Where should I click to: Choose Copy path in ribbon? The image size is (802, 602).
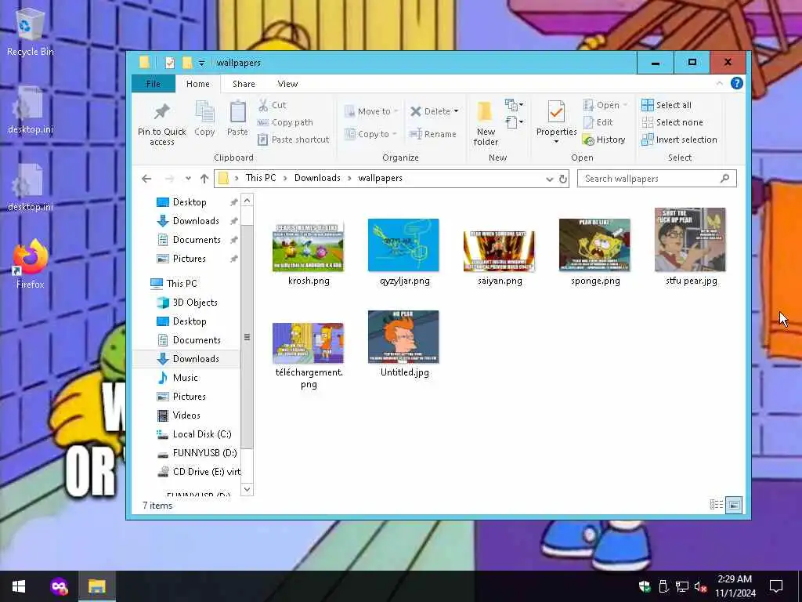coord(285,122)
